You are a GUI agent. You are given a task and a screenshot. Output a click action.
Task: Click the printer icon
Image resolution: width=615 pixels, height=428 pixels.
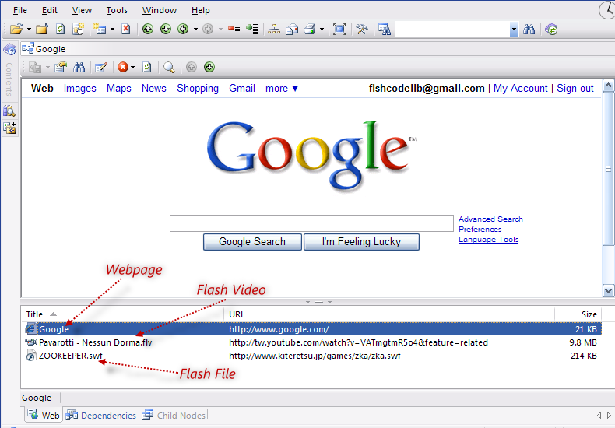tap(310, 29)
